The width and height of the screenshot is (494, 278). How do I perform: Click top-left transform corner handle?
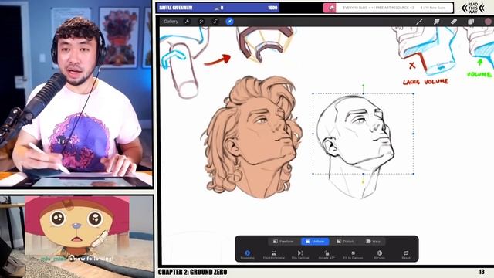(313, 93)
